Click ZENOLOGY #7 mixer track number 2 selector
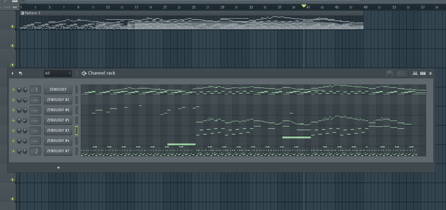Viewport: 446px width, 210px height. (36, 151)
